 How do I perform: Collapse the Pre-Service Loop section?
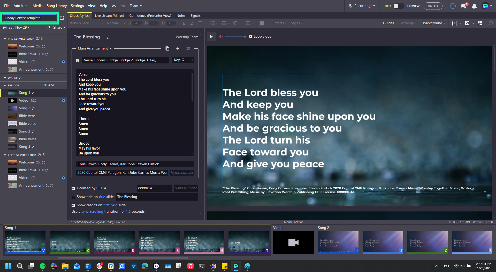click(x=5, y=39)
